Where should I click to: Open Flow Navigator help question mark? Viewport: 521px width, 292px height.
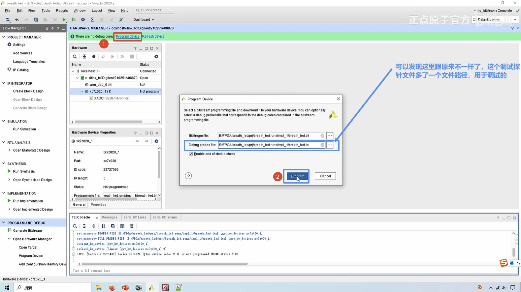coord(58,28)
